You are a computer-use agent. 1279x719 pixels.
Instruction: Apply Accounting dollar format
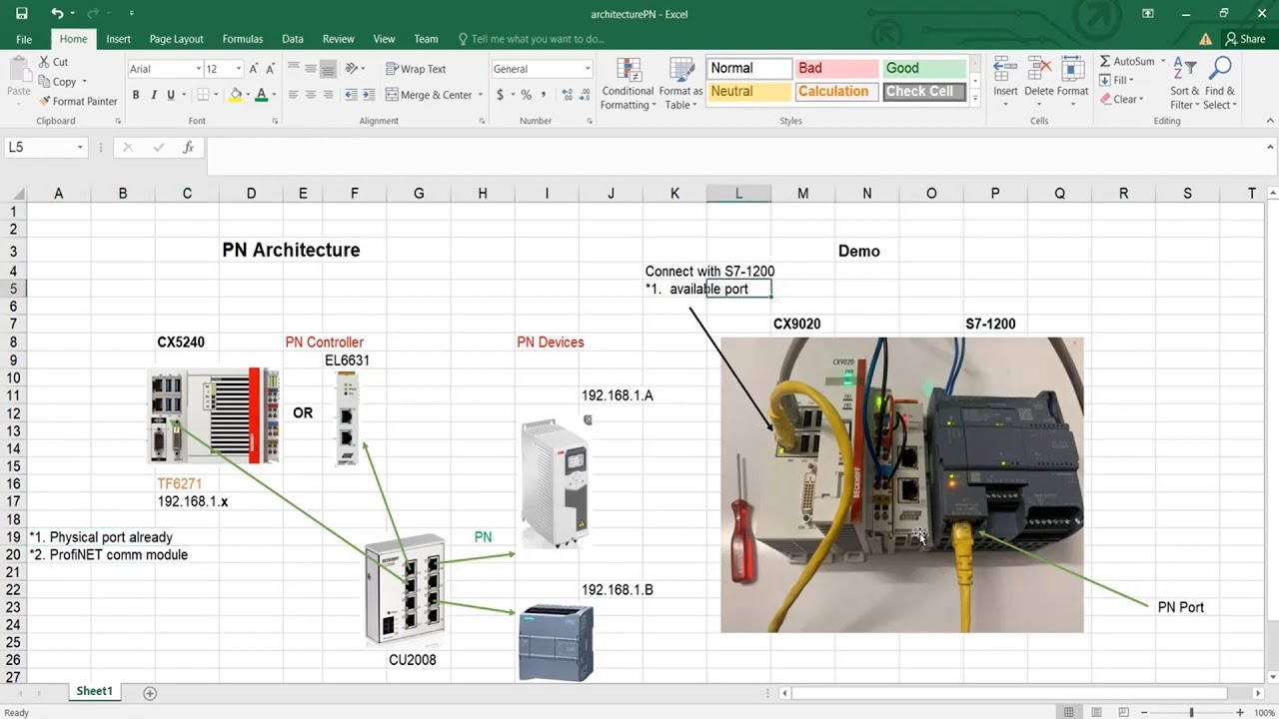pyautogui.click(x=498, y=95)
